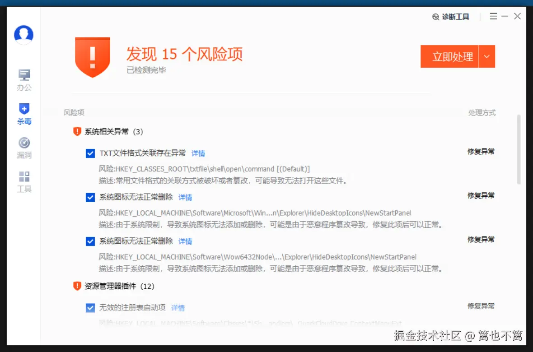Open the 工具 tools section
Image resolution: width=533 pixels, height=352 pixels.
pos(24,182)
